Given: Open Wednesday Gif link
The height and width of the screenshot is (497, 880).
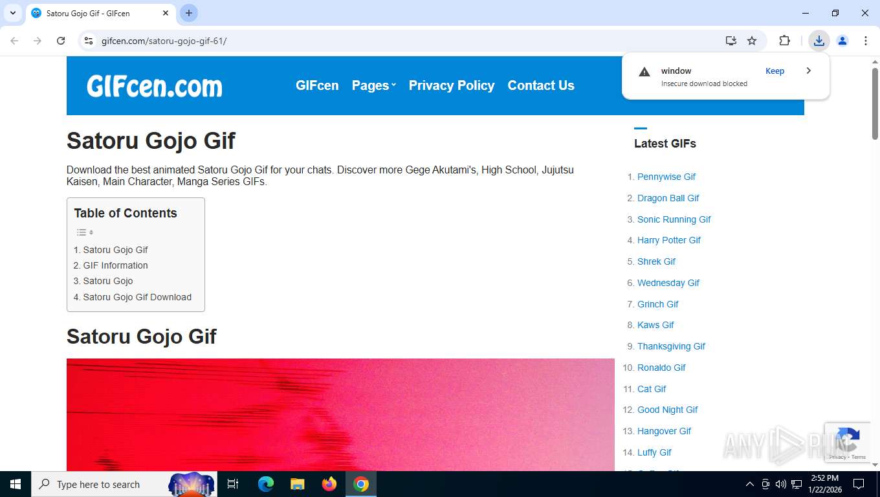Looking at the screenshot, I should click(x=668, y=283).
